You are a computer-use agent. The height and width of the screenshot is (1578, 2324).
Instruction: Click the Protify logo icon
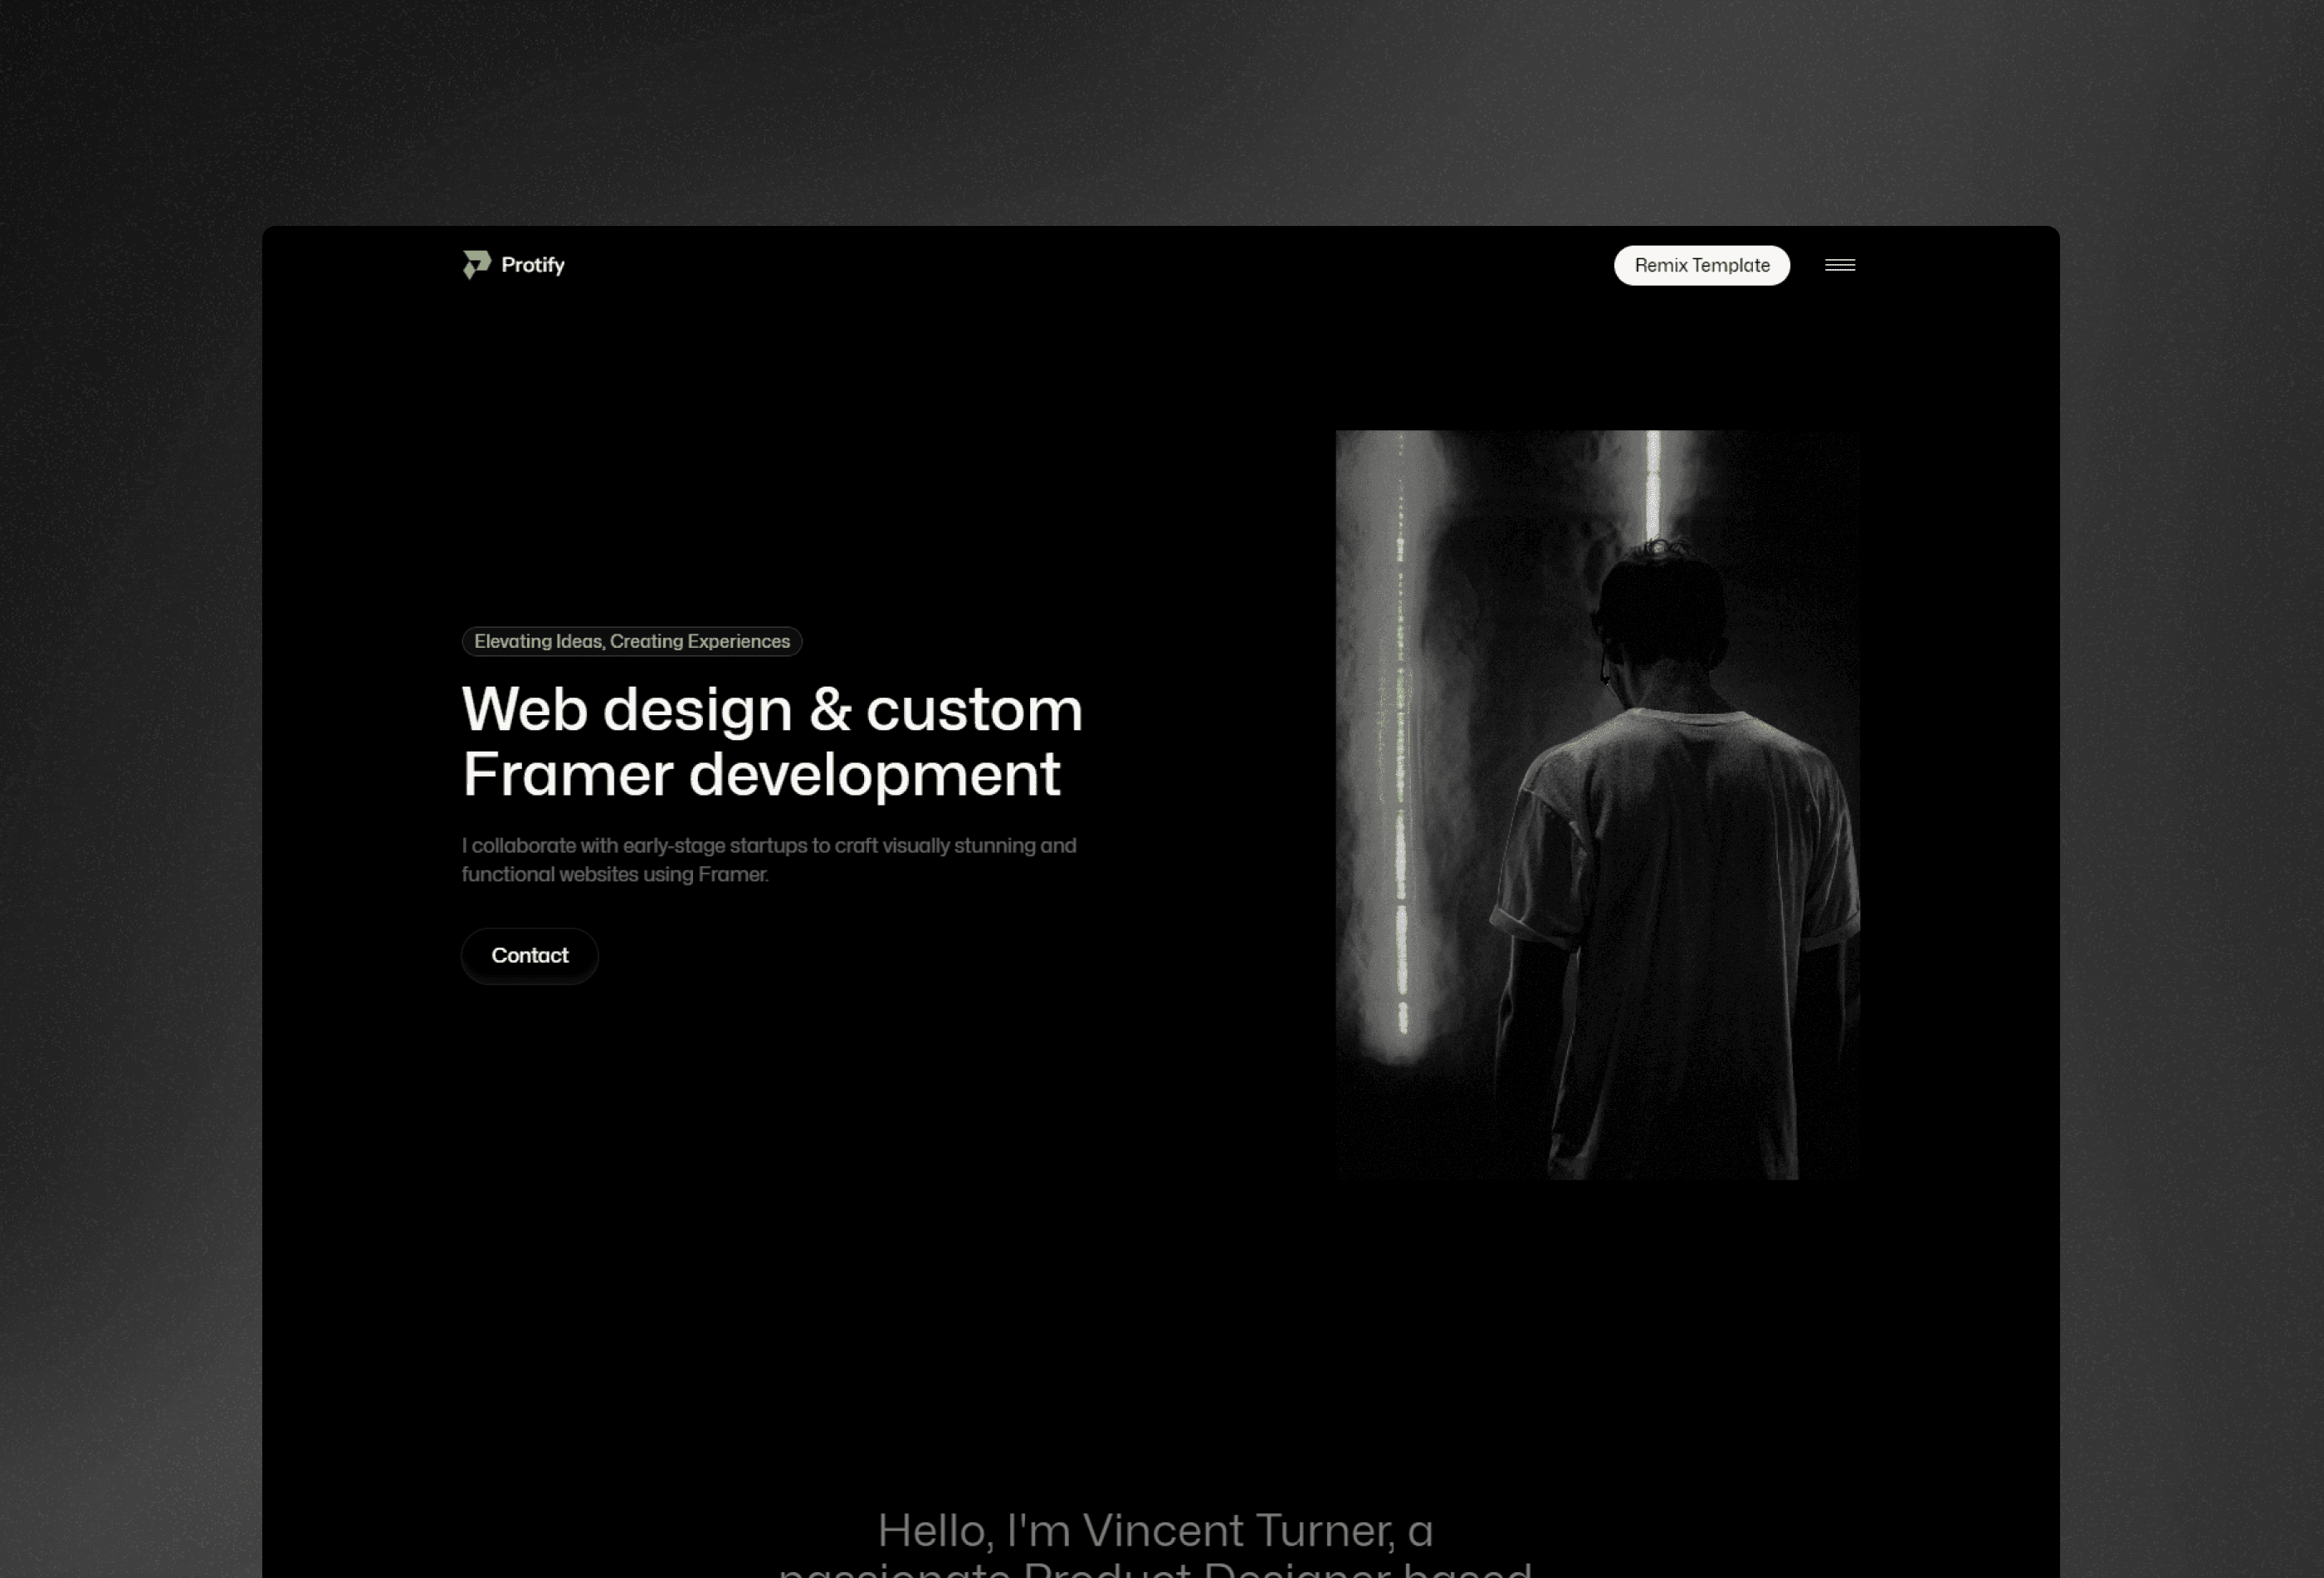click(x=475, y=264)
